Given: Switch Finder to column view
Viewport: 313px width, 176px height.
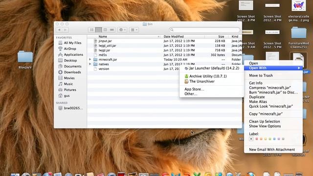Looking at the screenshot, I should tap(105, 30).
